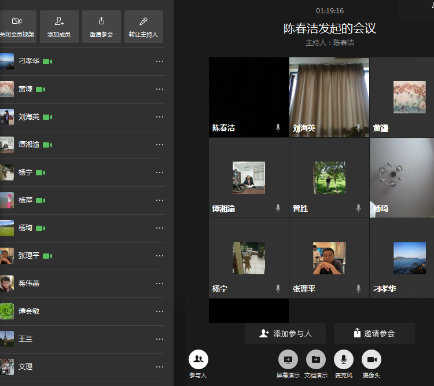Start 文档演示 document presentation
The image size is (434, 386).
click(x=316, y=359)
